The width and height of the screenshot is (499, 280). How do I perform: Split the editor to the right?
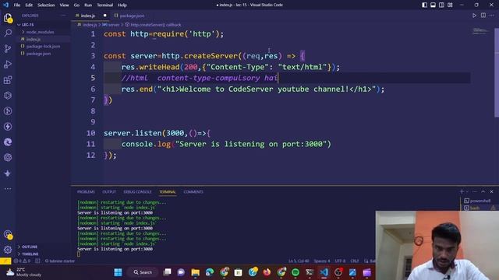(x=483, y=16)
